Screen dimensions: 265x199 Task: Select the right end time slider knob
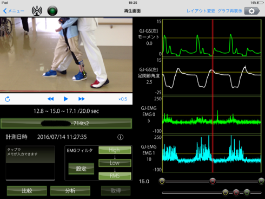[261, 181]
